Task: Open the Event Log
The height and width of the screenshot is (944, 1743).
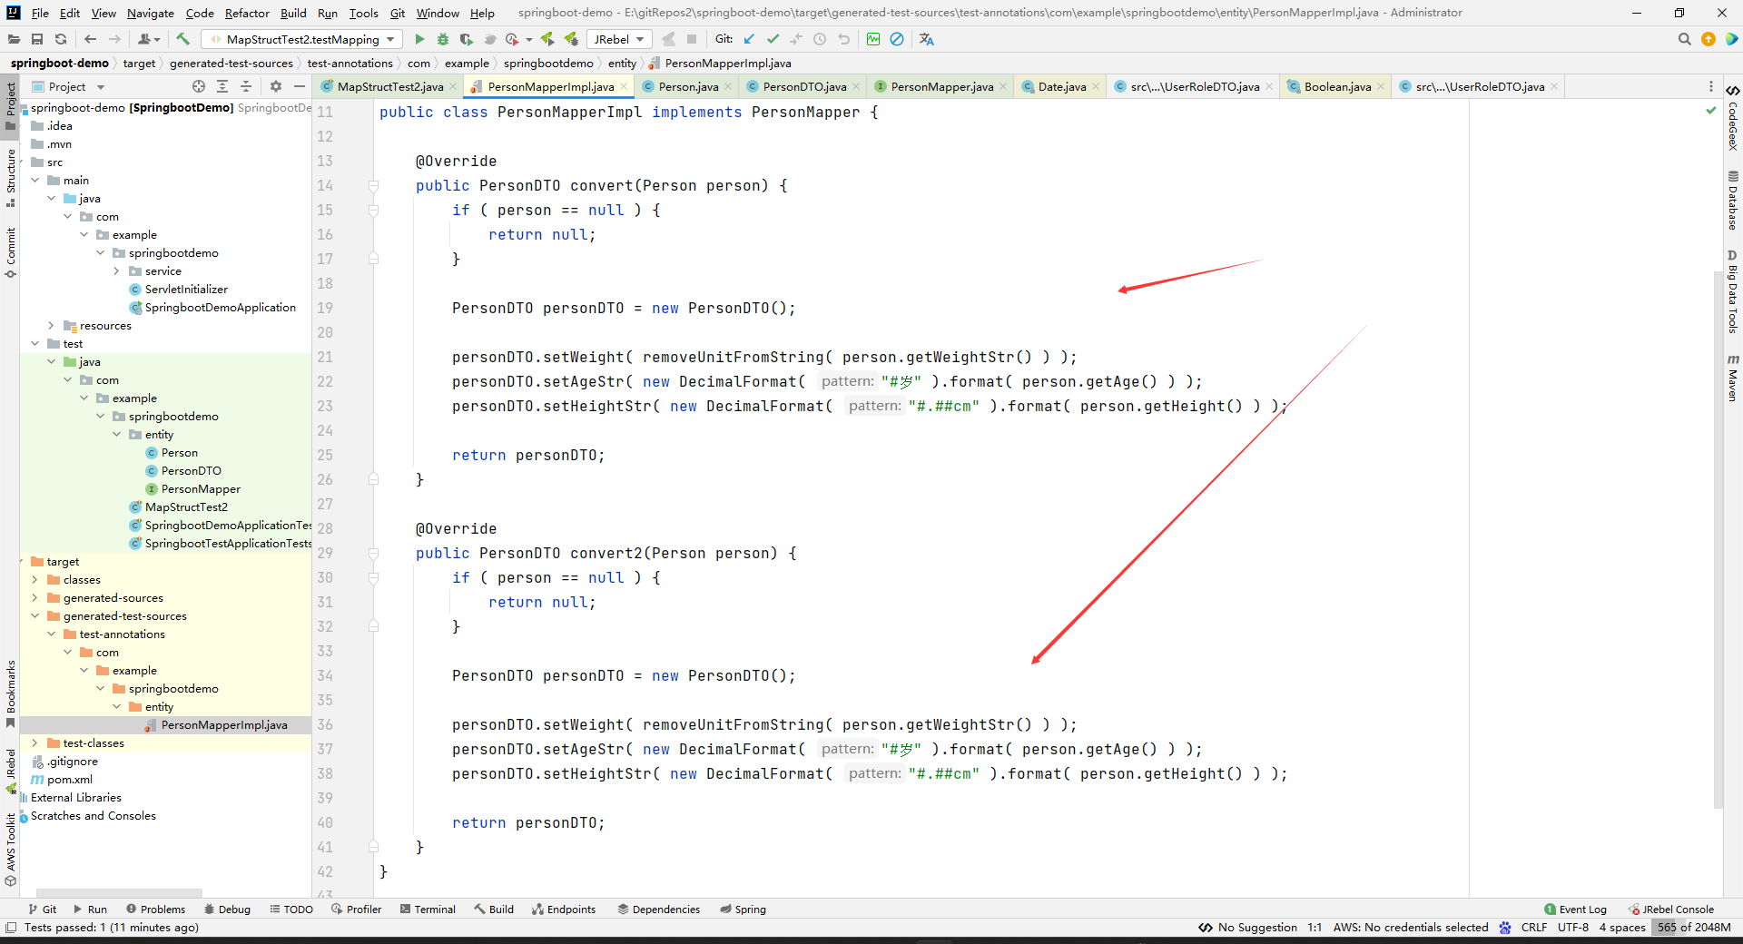Action: tap(1575, 910)
